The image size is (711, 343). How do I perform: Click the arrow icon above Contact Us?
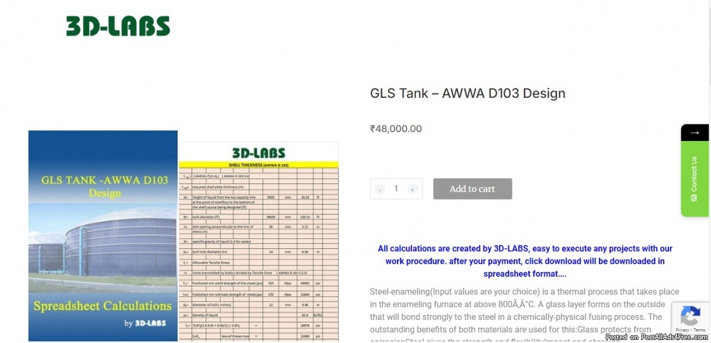[x=694, y=133]
